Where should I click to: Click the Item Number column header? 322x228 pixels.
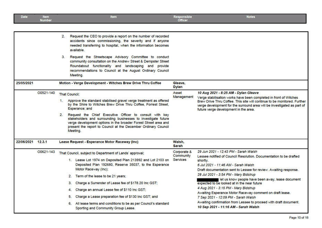[45, 18]
